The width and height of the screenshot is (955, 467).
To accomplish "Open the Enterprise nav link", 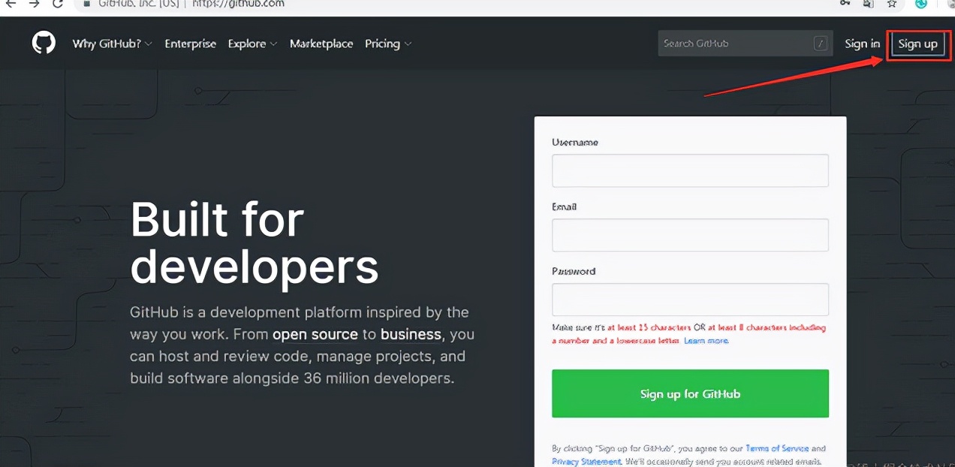I will [x=190, y=44].
